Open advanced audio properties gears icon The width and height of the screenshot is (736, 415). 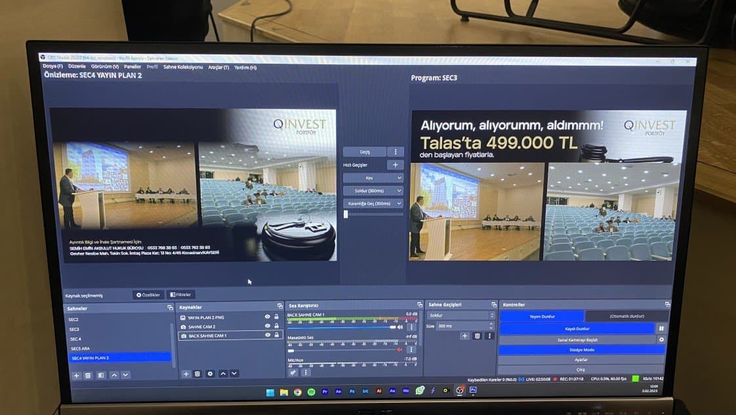(x=293, y=372)
